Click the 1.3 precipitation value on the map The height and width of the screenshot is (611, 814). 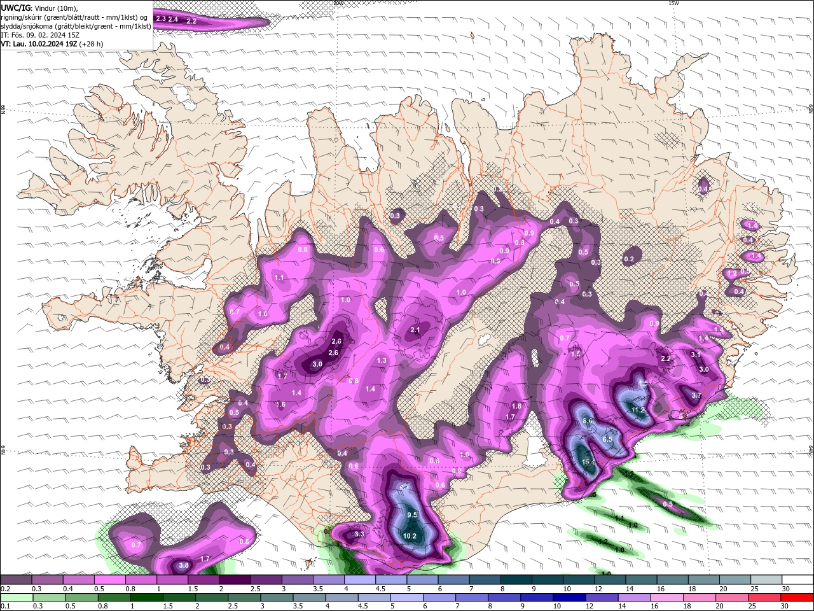coord(382,360)
